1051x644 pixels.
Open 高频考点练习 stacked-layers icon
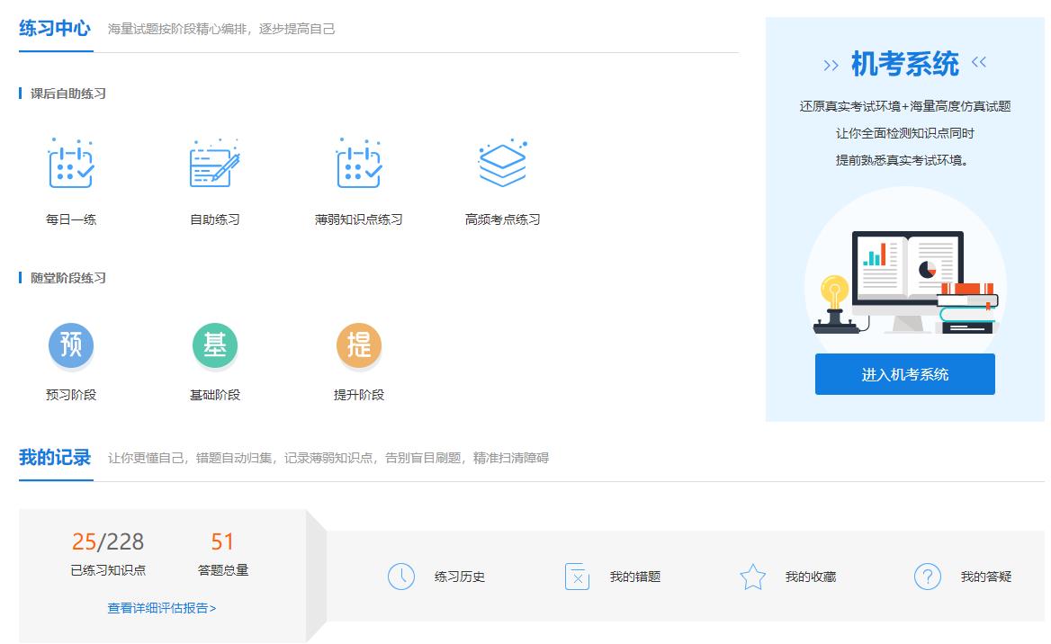(x=503, y=165)
